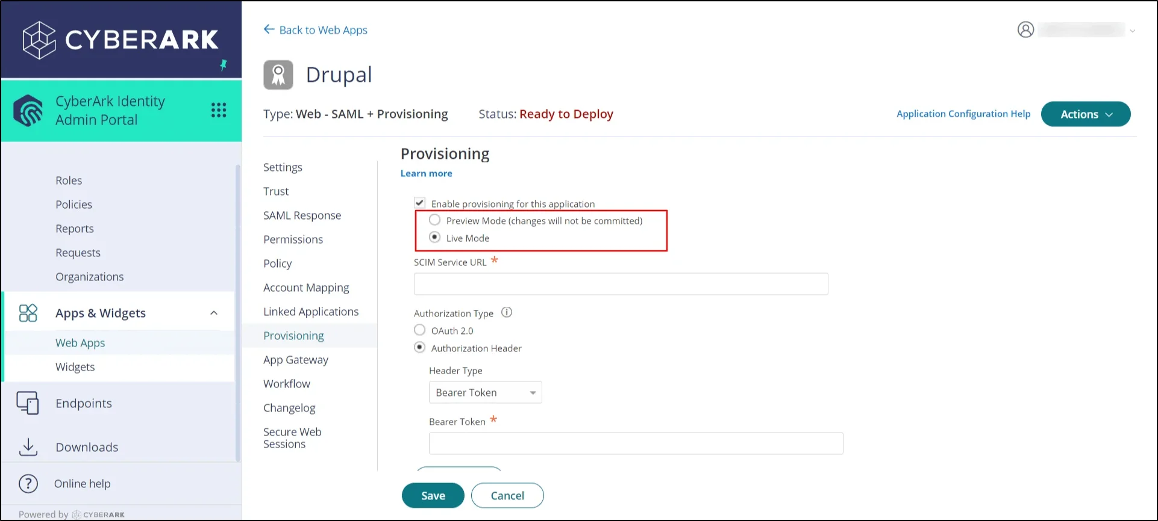Select the Provisioning tab
This screenshot has height=521, width=1158.
tap(293, 336)
